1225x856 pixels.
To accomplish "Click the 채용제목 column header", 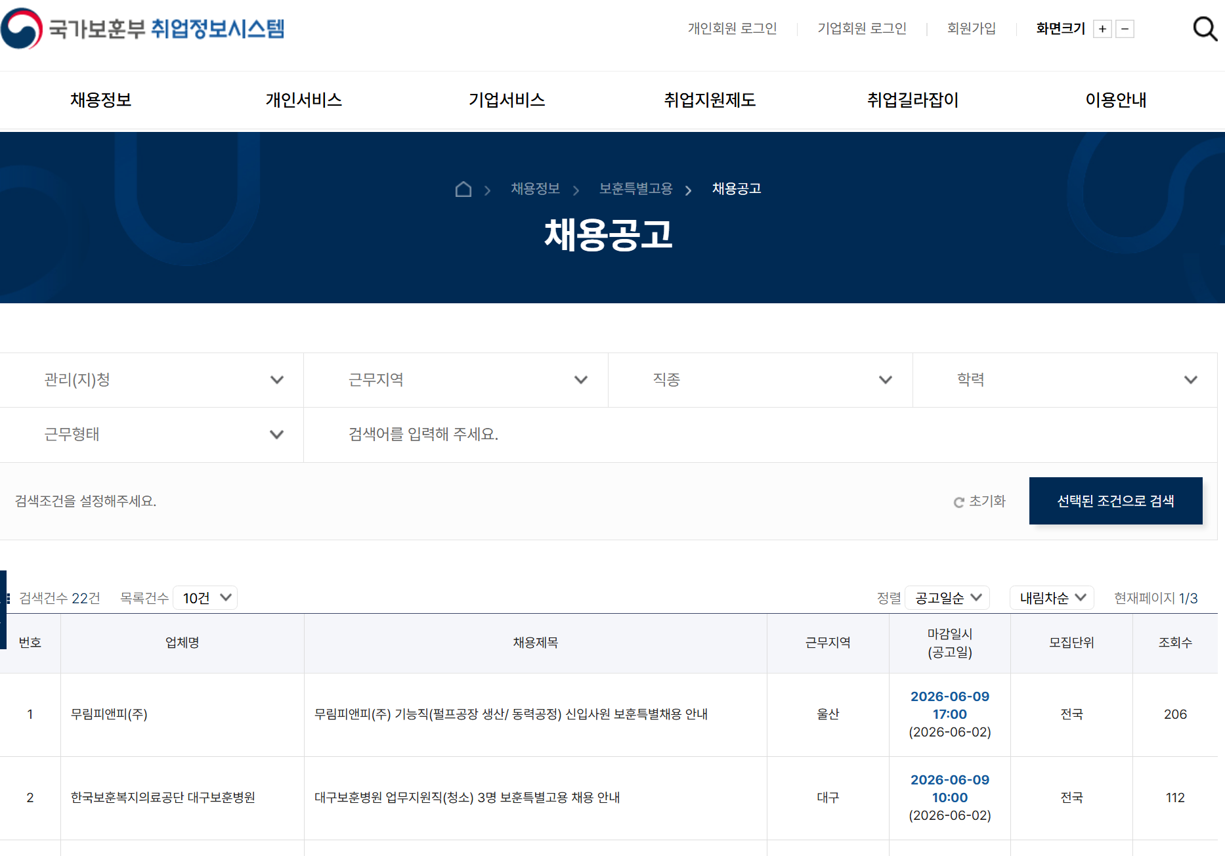I will tap(536, 643).
